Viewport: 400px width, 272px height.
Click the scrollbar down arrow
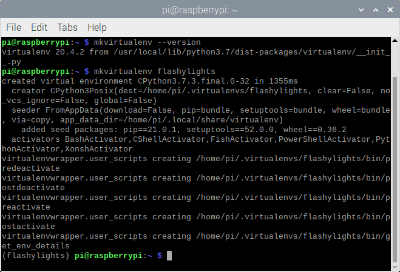pos(395,267)
